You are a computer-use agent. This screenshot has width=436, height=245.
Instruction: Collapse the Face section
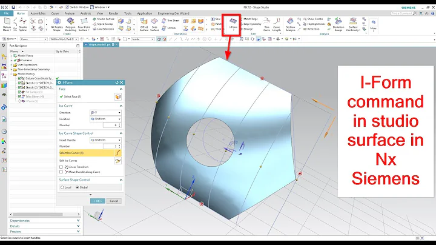click(x=121, y=89)
